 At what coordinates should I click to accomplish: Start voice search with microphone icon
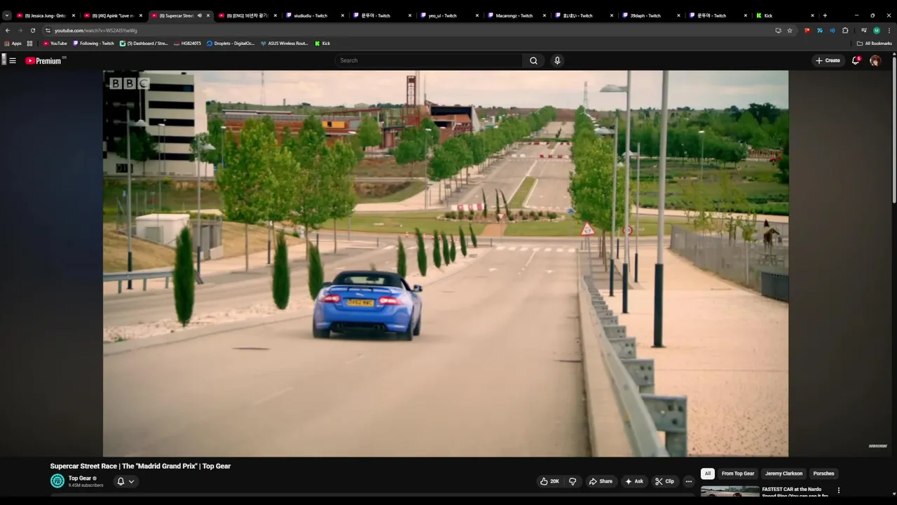[x=557, y=60]
